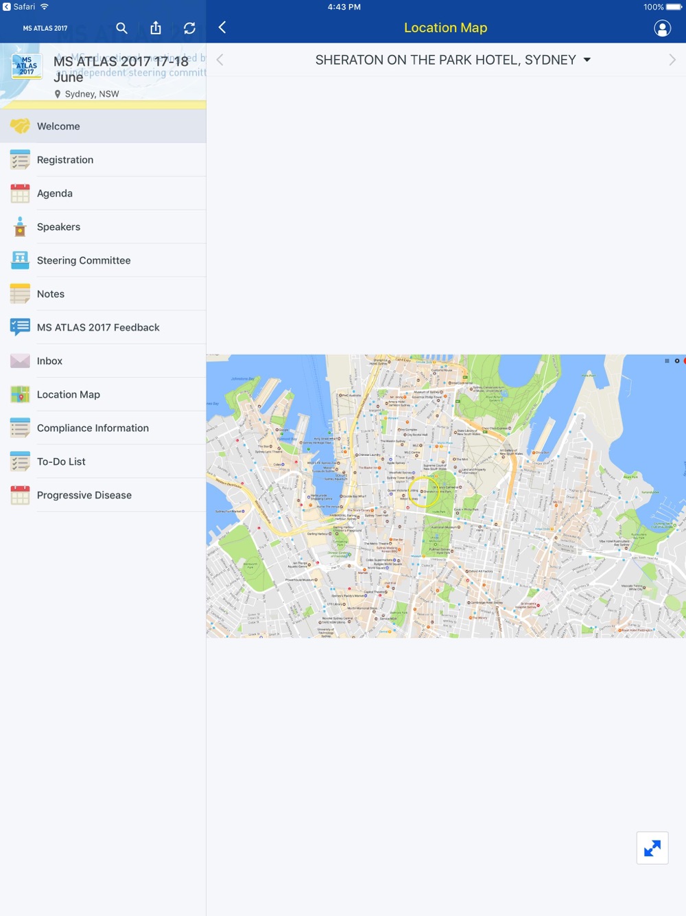
Task: Open the user profile icon
Action: tap(663, 28)
